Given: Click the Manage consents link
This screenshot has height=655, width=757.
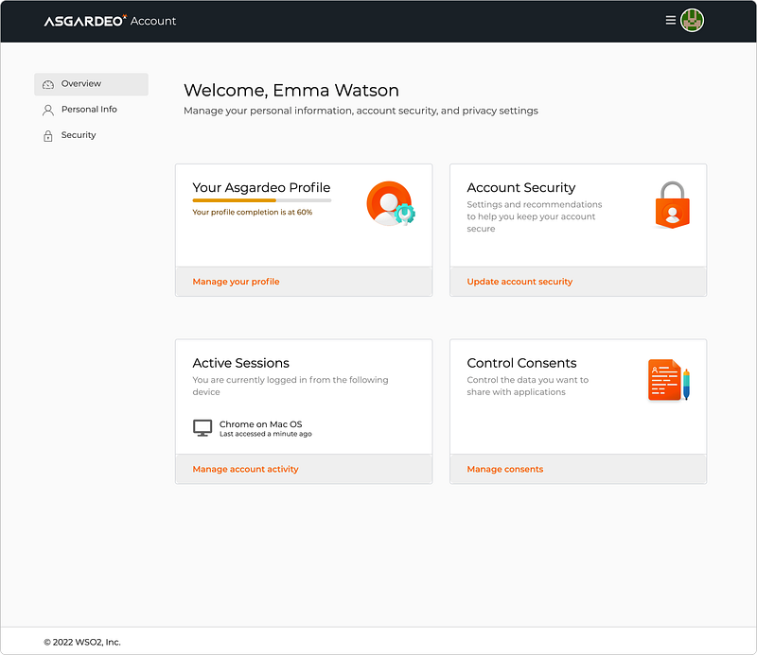Looking at the screenshot, I should pos(504,469).
